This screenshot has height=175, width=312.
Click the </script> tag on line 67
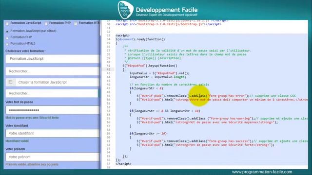click(123, 164)
